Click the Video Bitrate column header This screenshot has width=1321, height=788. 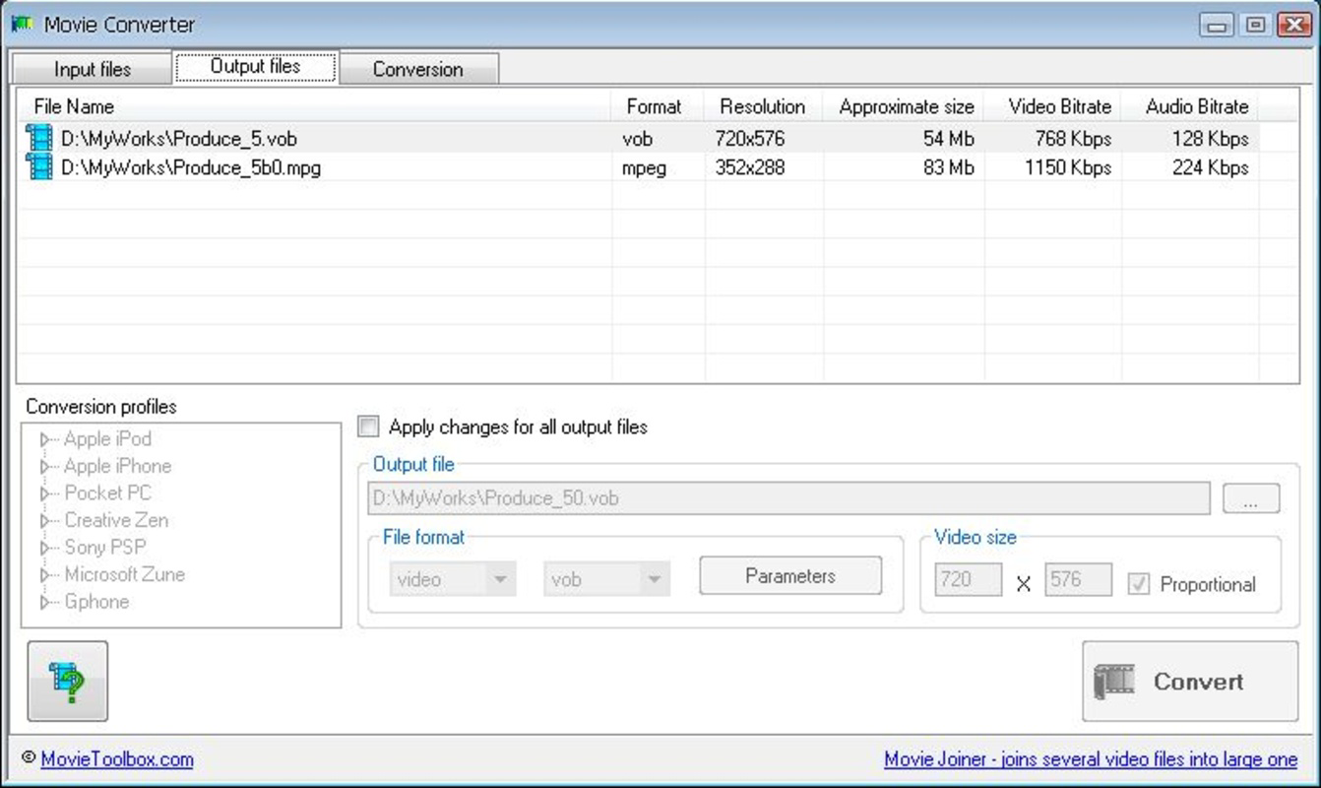[1053, 106]
